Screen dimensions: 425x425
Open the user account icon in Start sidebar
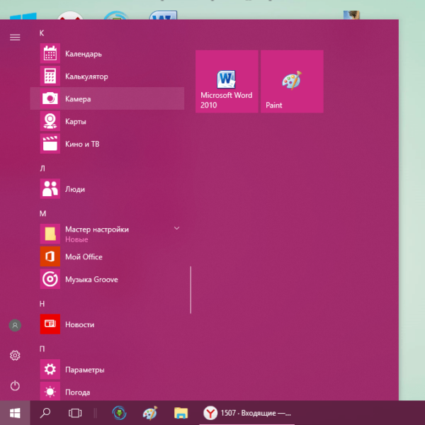[15, 325]
